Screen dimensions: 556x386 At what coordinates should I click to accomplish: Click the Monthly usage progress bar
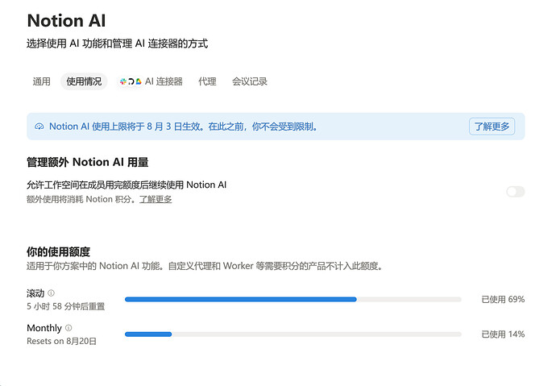point(293,334)
